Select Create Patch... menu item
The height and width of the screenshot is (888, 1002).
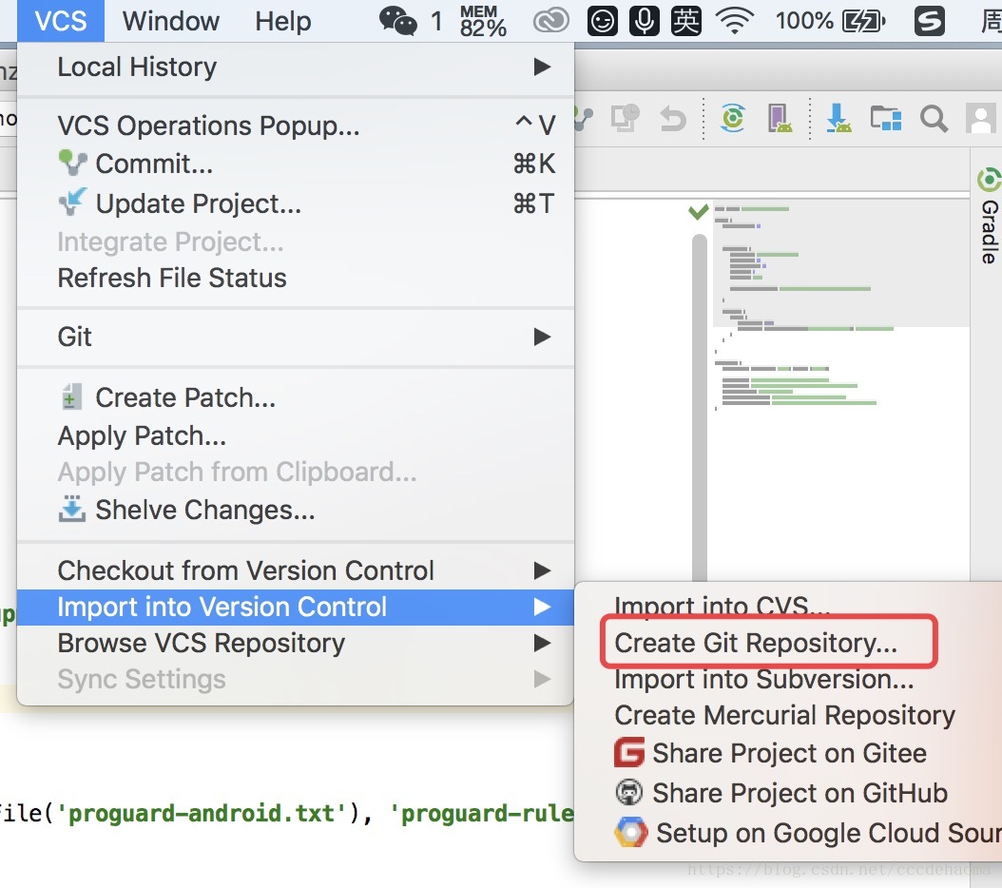[x=296, y=397]
